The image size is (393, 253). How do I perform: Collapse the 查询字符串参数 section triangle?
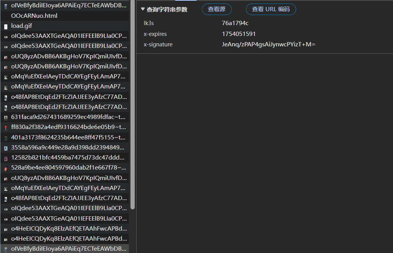(x=142, y=9)
